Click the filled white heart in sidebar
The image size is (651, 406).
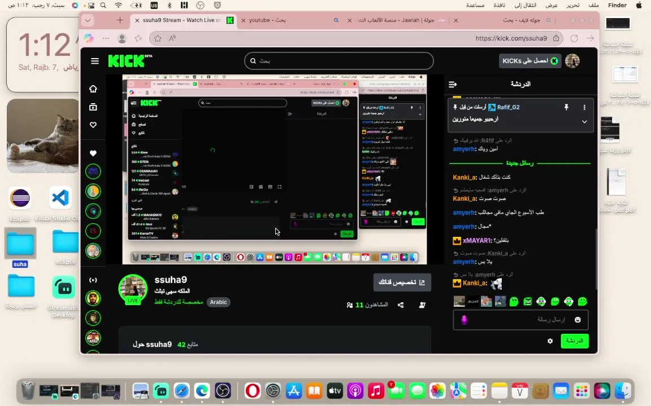point(93,153)
